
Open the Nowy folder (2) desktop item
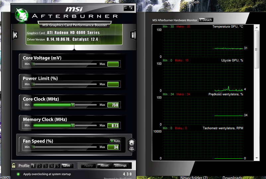pyautogui.click(x=194, y=177)
